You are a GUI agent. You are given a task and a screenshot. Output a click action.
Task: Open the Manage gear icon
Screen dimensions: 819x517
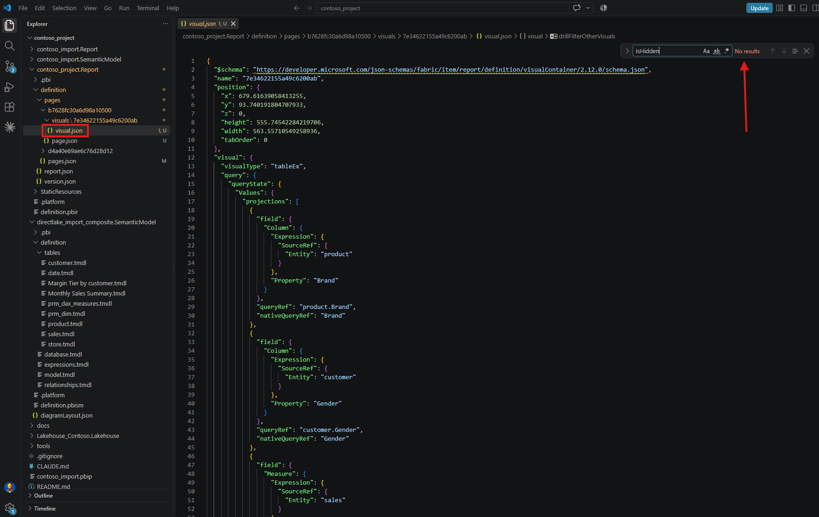[x=9, y=508]
